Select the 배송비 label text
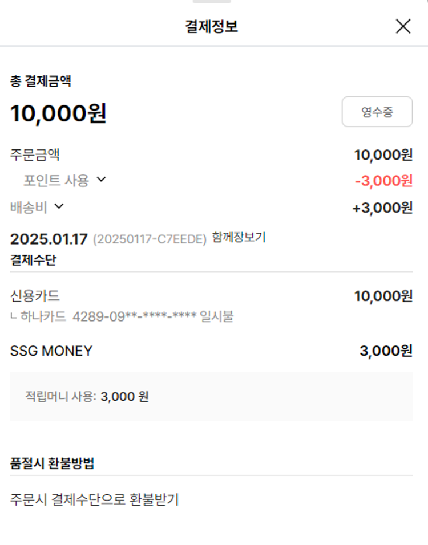Viewport: 428px width, 545px height. 29,208
